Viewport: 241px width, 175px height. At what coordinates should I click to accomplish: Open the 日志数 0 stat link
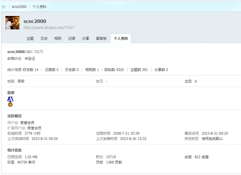click(x=72, y=70)
